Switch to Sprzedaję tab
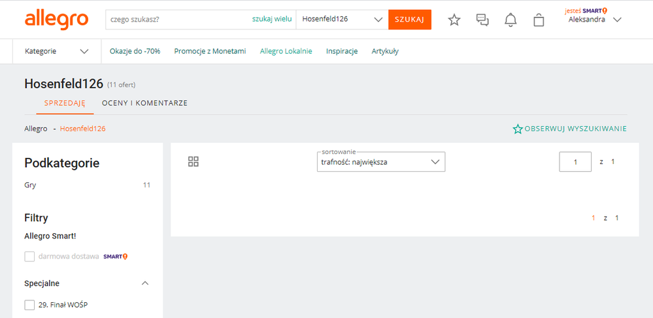The image size is (653, 318). point(65,103)
